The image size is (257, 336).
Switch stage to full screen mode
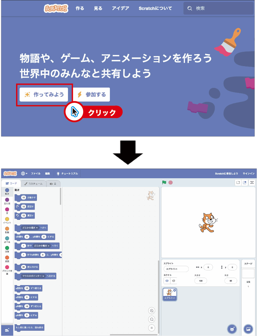pyautogui.click(x=252, y=183)
